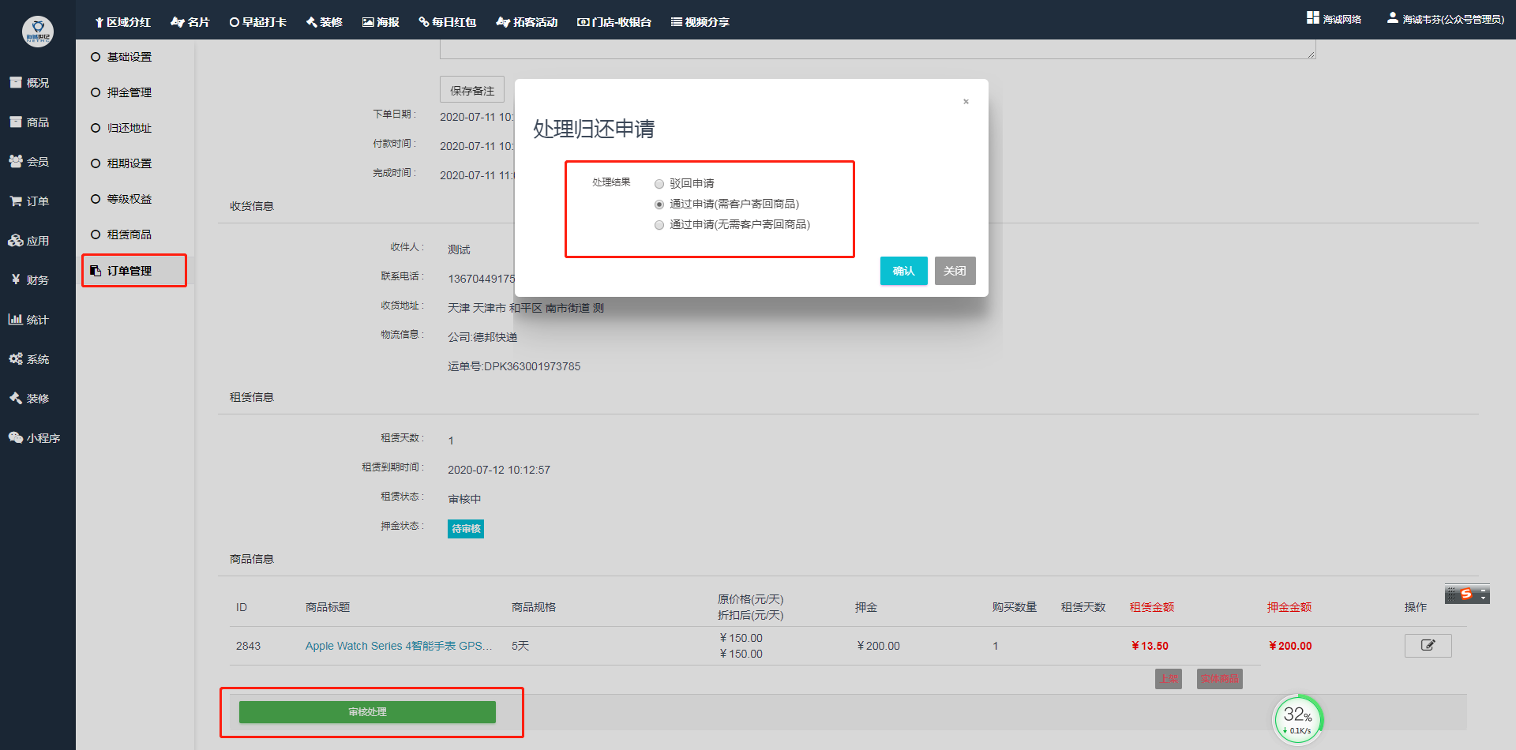Open 名片 in top navigation
The width and height of the screenshot is (1516, 750).
[x=190, y=22]
